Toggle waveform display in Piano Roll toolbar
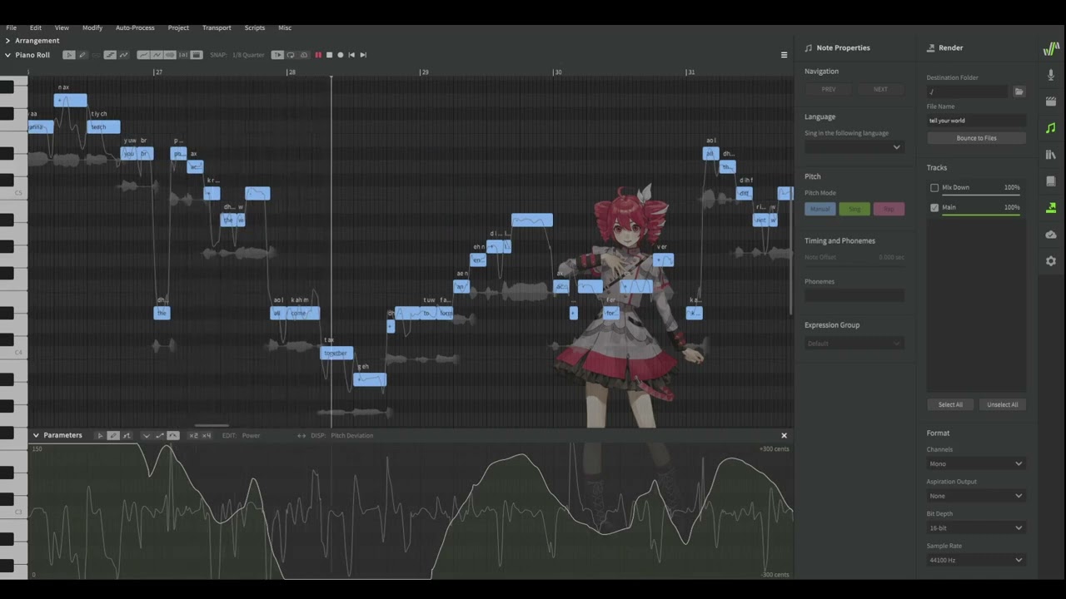This screenshot has height=599, width=1066. tap(170, 55)
